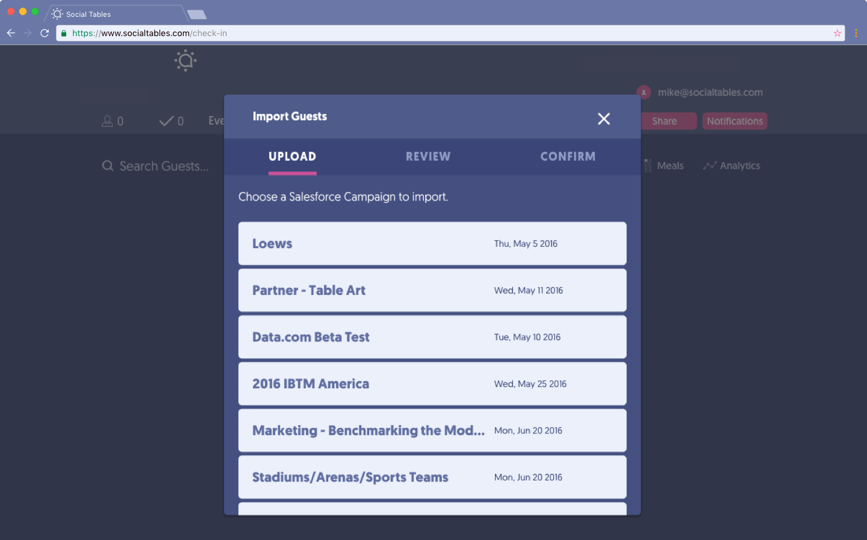This screenshot has width=867, height=540.
Task: Click the Share button
Action: tap(668, 121)
